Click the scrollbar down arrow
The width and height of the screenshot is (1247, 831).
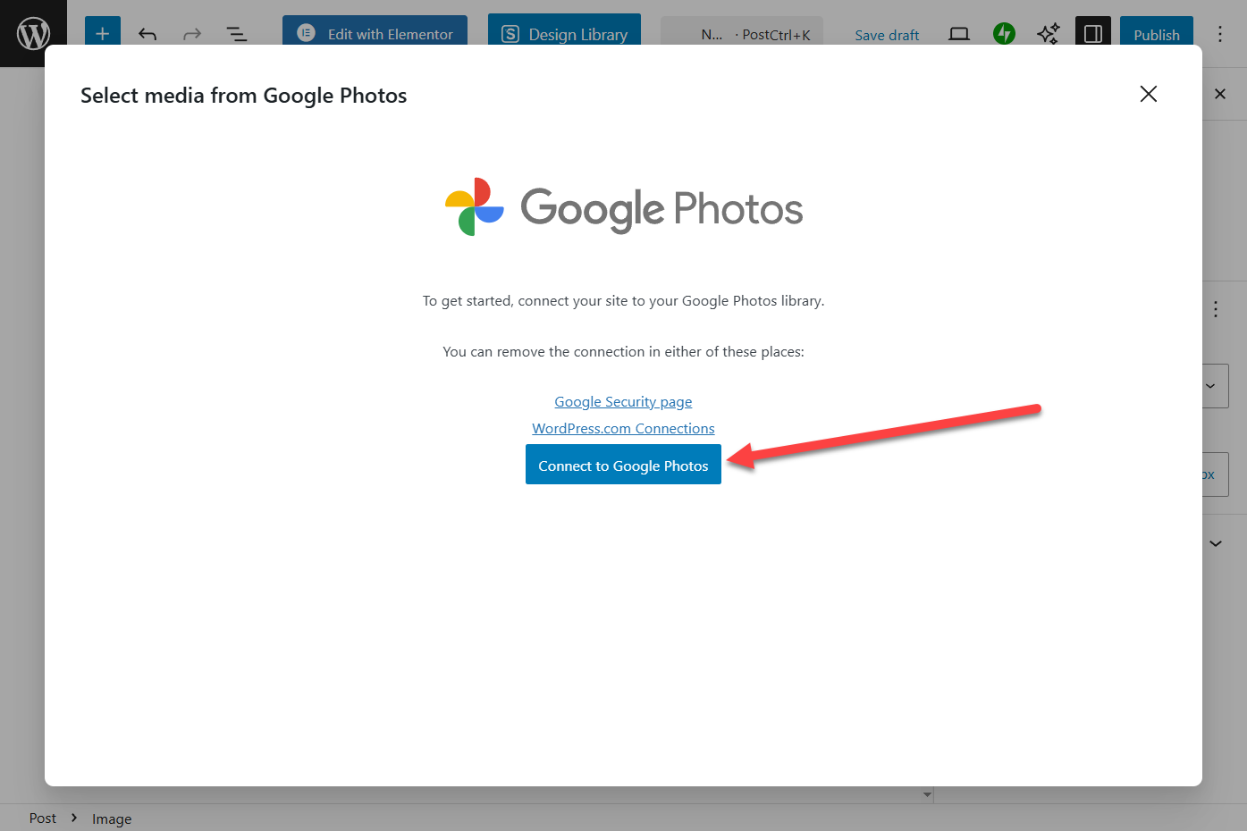(x=927, y=794)
